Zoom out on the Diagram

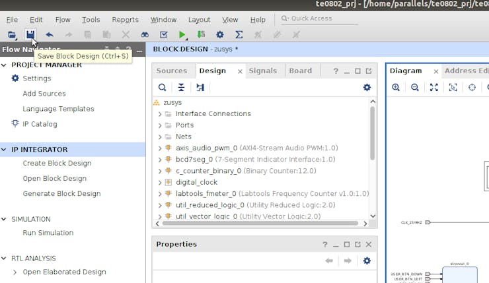(415, 87)
